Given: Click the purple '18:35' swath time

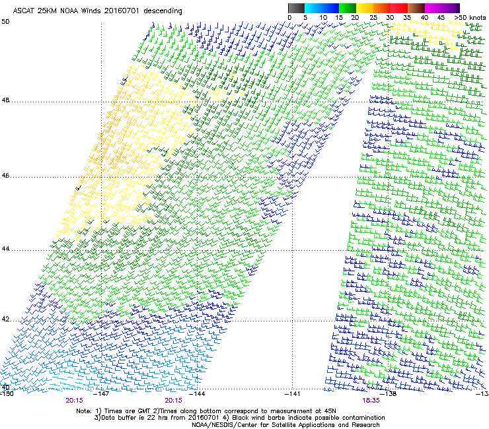Looking at the screenshot, I should pos(371,401).
